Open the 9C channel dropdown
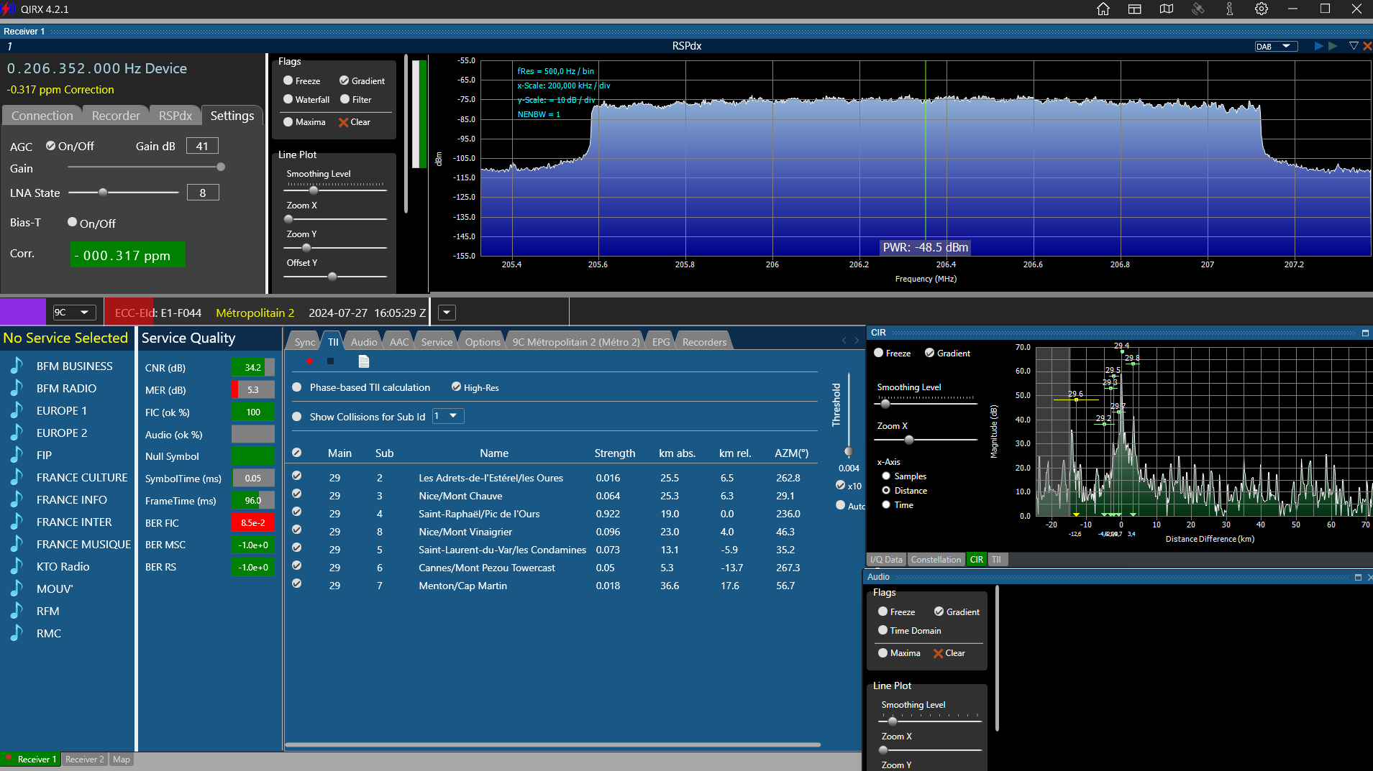This screenshot has height=771, width=1373. [74, 313]
